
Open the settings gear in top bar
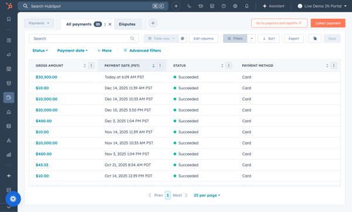235,6
